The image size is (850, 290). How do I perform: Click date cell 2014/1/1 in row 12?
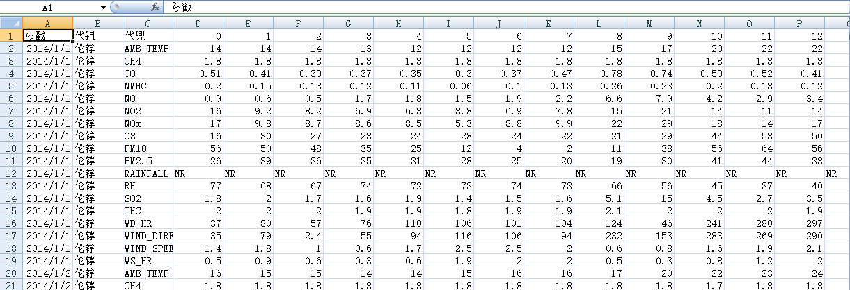pos(47,173)
